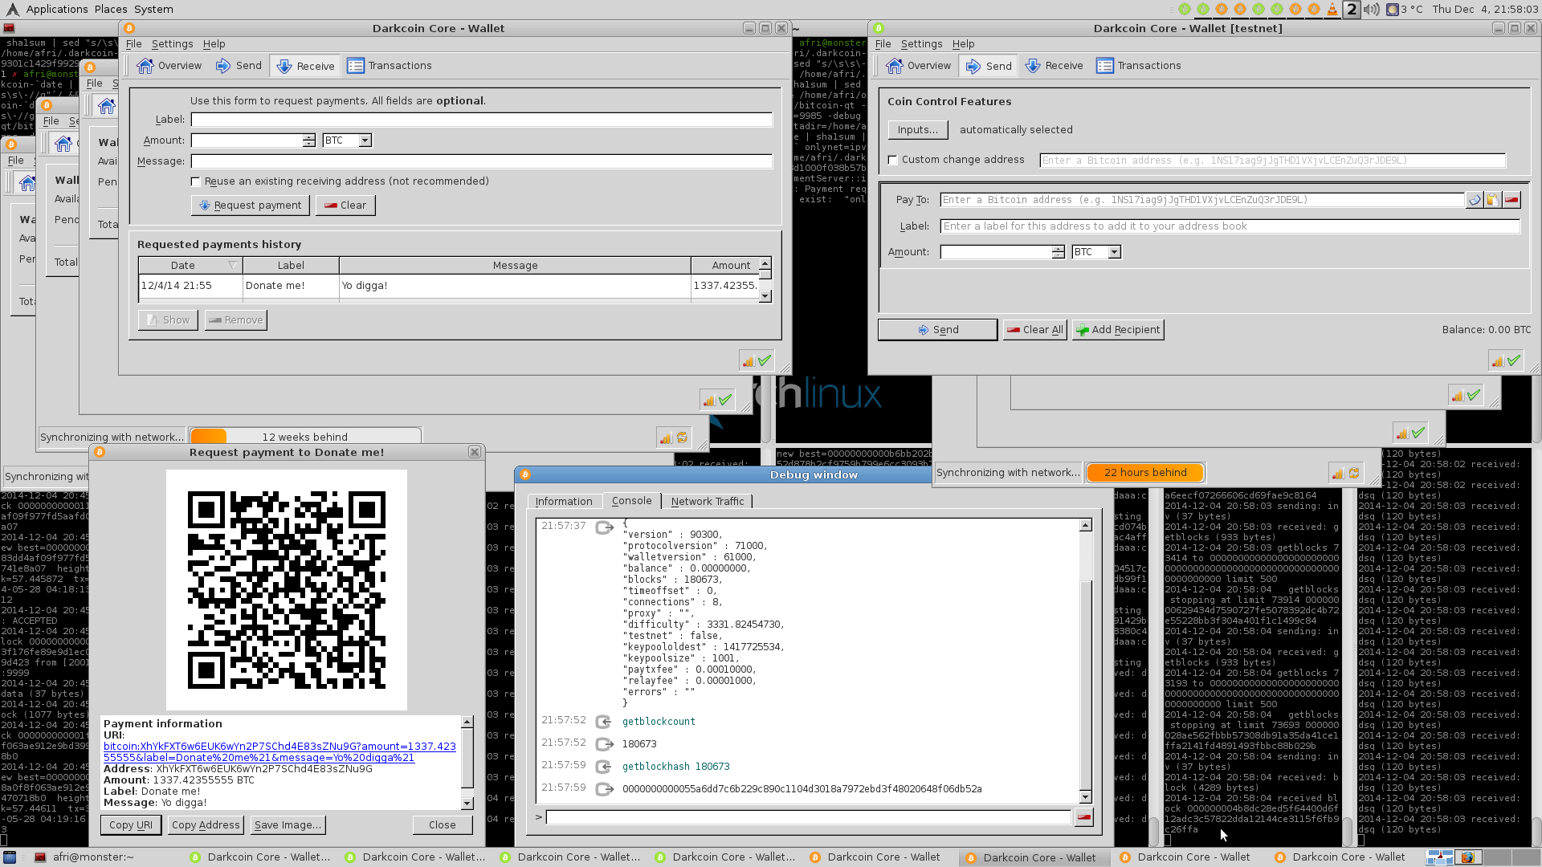
Task: Open Firefox icon in bottom-right panel
Action: (1467, 857)
